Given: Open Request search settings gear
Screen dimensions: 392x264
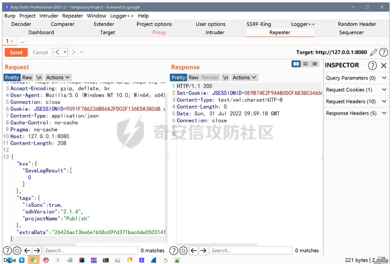Looking at the screenshot, I should coord(17,250).
